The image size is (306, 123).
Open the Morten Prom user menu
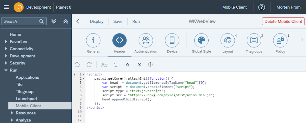(288, 7)
